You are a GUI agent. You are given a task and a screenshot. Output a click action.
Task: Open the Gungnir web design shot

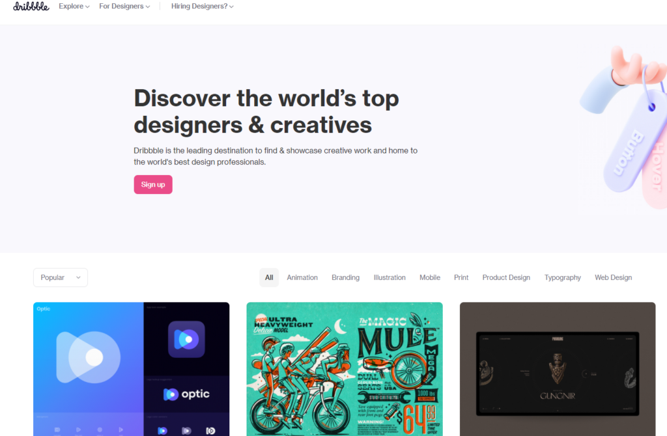tap(558, 369)
